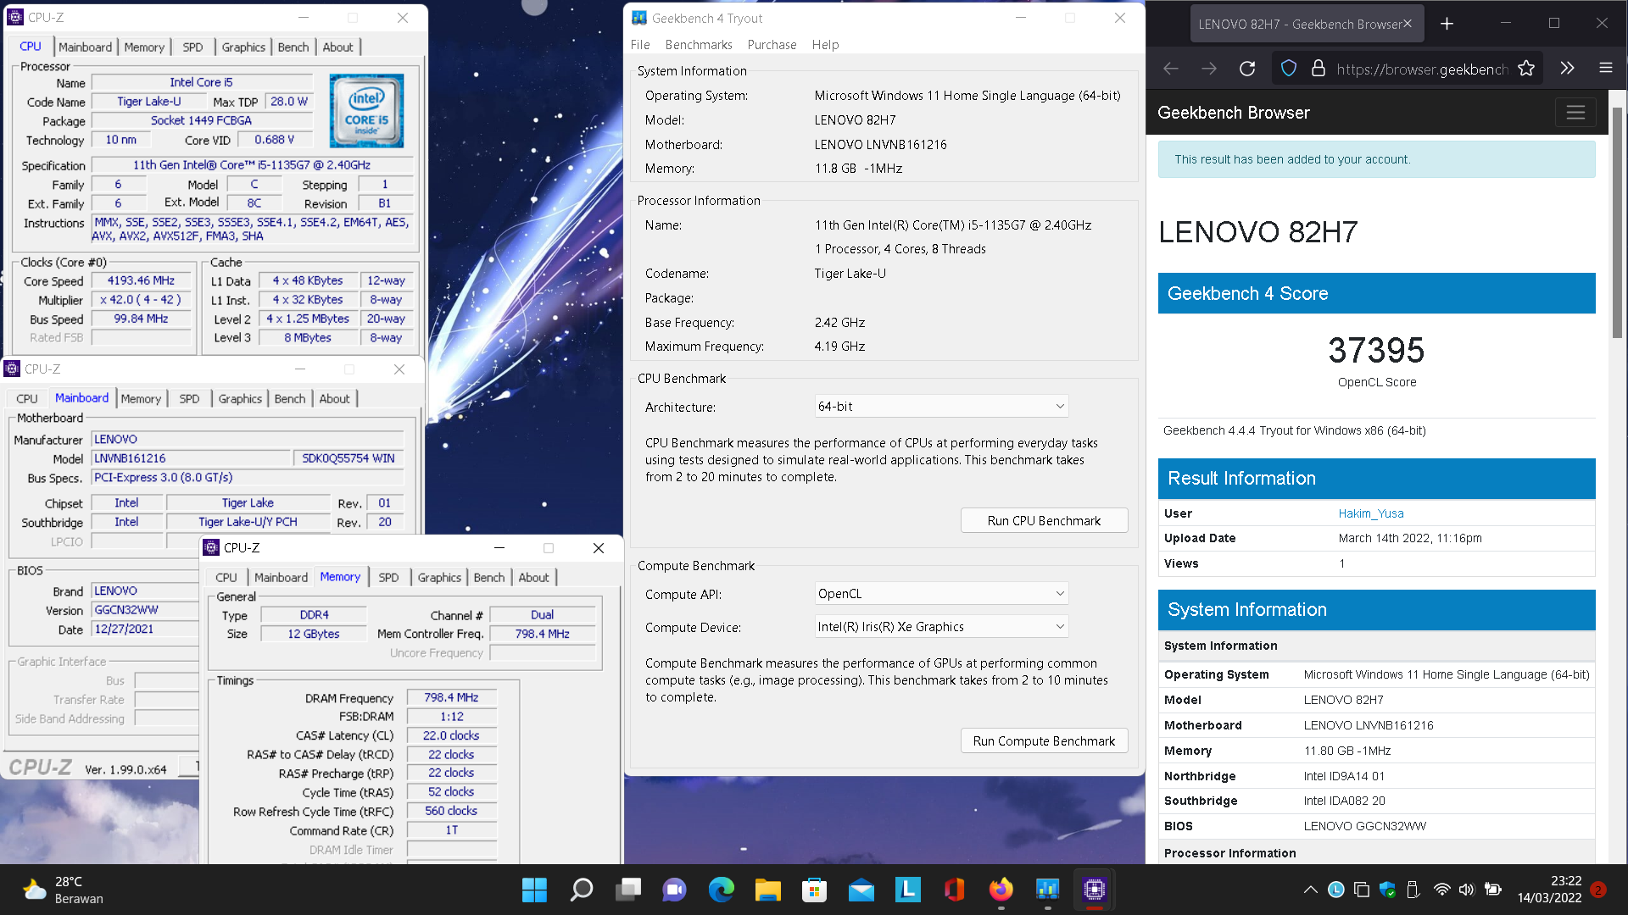
Task: Go back in Firefox browser
Action: [x=1171, y=69]
